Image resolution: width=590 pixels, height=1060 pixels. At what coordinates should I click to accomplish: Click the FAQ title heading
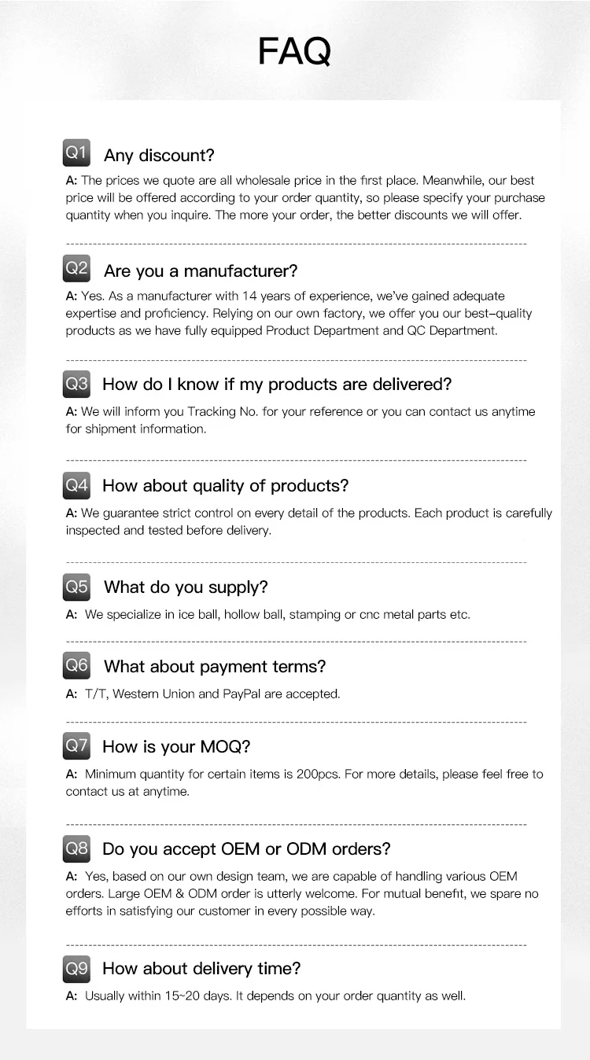(294, 52)
